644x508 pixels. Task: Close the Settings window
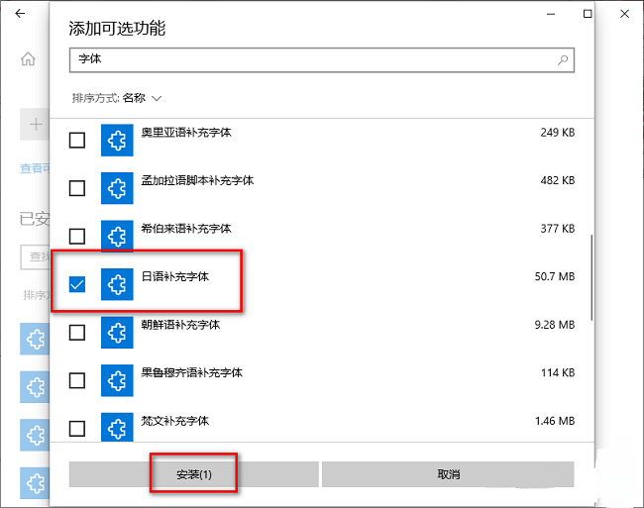(625, 14)
